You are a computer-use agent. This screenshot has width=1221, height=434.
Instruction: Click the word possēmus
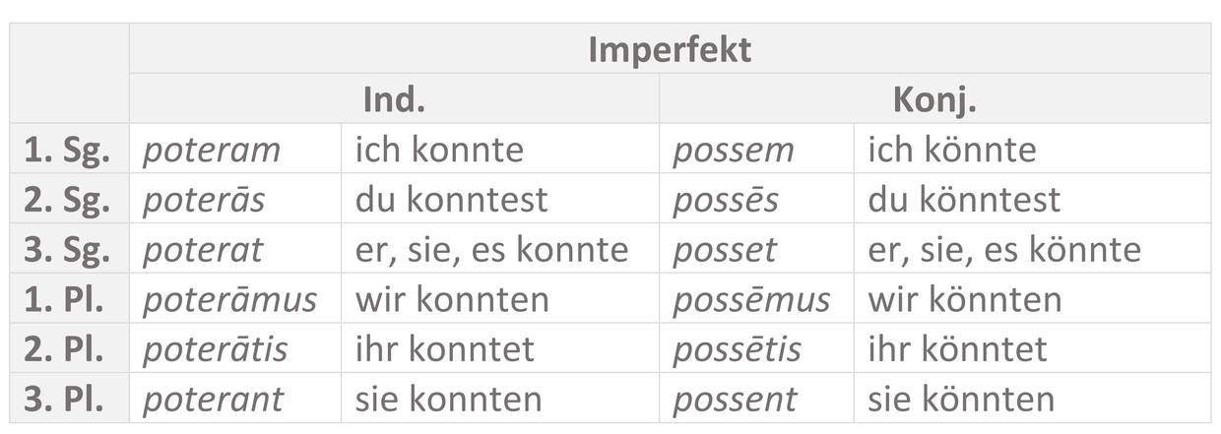coord(751,299)
